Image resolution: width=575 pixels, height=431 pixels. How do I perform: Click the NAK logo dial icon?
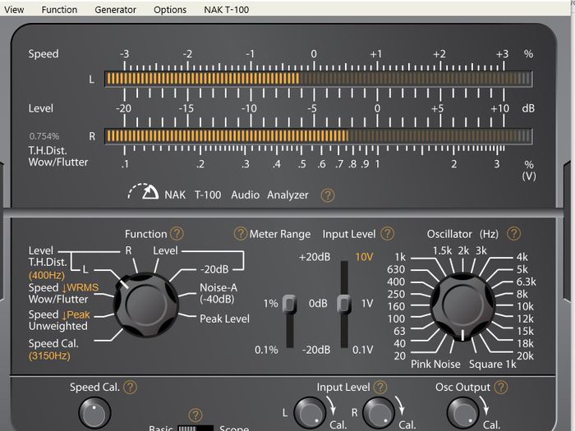(143, 191)
